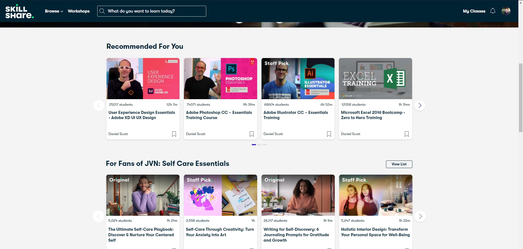Open Photoshop Essentials course thumbnail
The width and height of the screenshot is (523, 249).
pos(220,78)
